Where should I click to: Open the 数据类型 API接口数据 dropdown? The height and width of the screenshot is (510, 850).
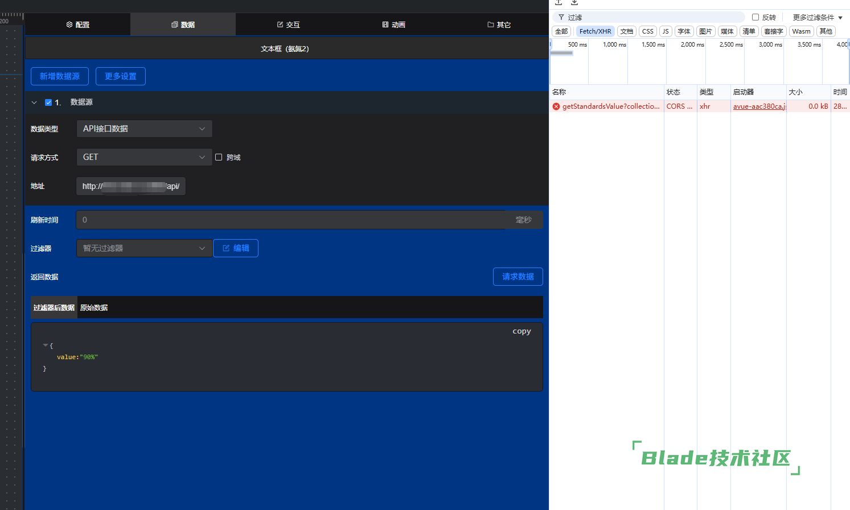144,129
